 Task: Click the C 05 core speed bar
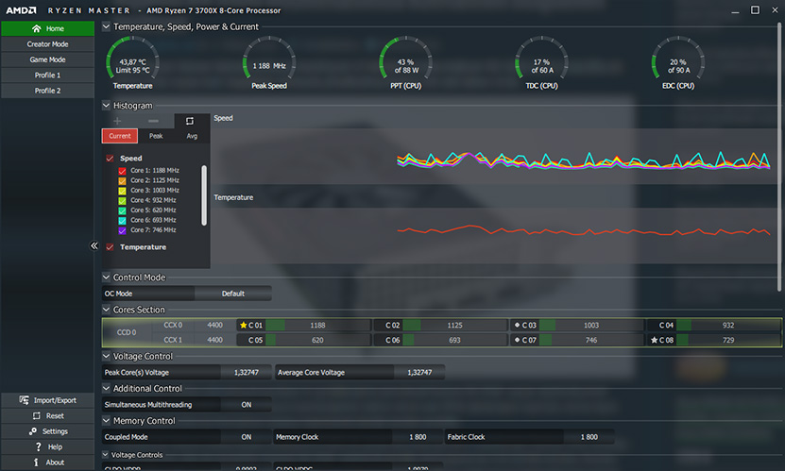click(x=318, y=340)
